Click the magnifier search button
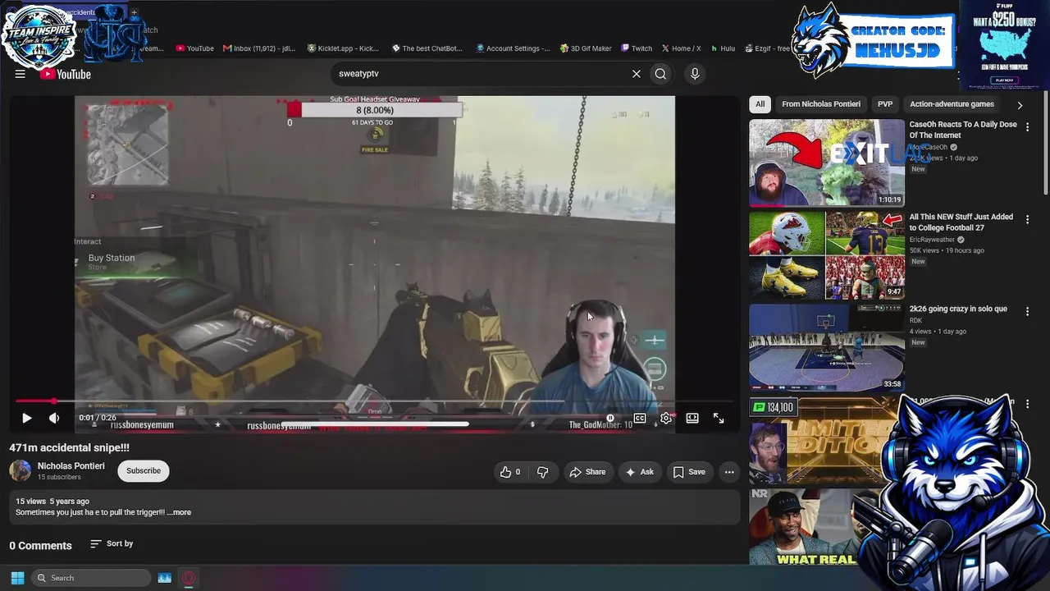The width and height of the screenshot is (1050, 591). tap(660, 74)
